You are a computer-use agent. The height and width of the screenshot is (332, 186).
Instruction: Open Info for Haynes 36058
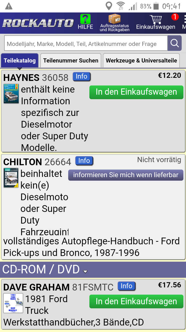pos(81,77)
